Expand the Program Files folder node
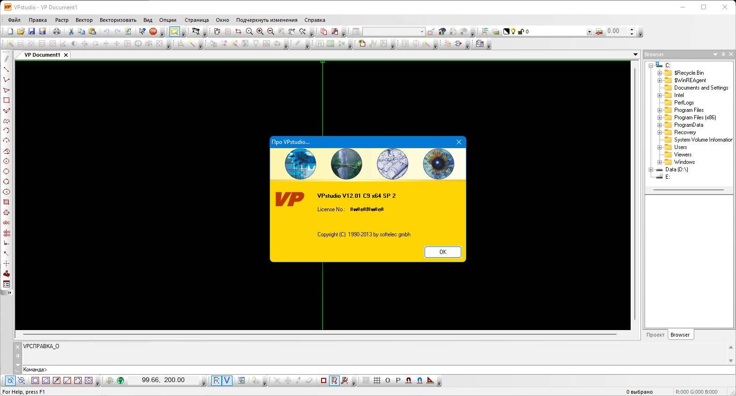The height and width of the screenshot is (396, 736). coord(659,110)
